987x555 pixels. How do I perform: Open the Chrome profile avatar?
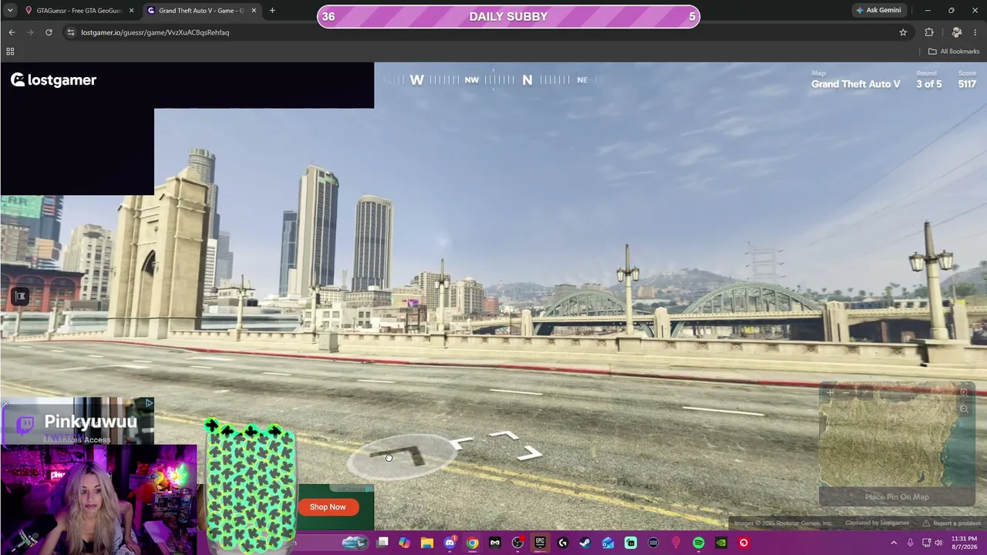pyautogui.click(x=957, y=32)
